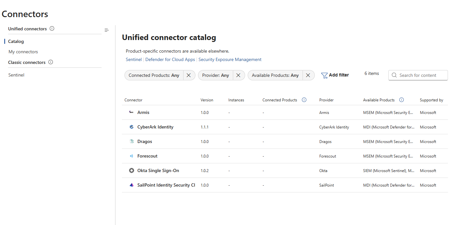Click Microsoft in the Okta row
457x225 pixels.
428,171
